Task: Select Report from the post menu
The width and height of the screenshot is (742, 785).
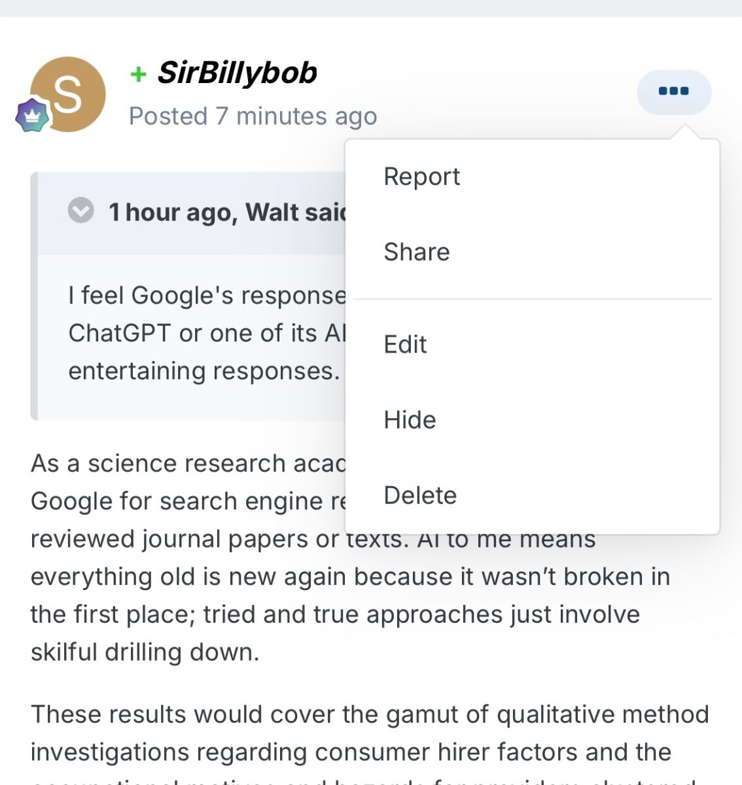Action: 421,177
